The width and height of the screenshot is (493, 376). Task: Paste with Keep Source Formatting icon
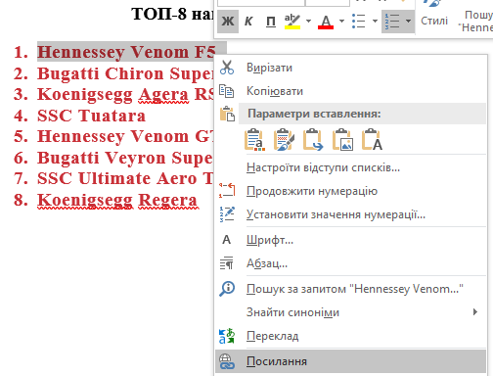tap(254, 140)
